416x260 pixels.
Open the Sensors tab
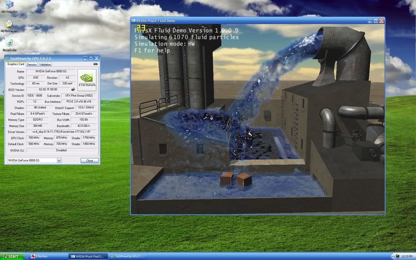pos(32,65)
